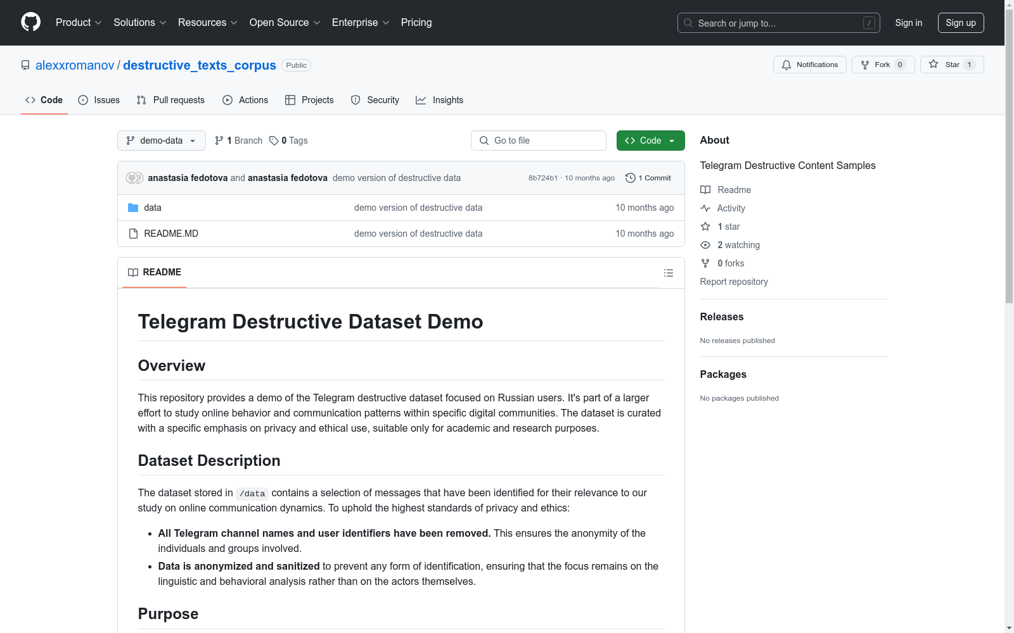The image size is (1014, 633).
Task: Open the Releases heading link
Action: click(x=722, y=317)
